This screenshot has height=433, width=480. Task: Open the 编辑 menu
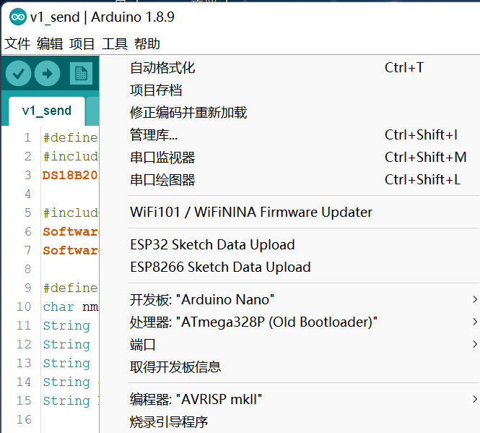tap(50, 44)
